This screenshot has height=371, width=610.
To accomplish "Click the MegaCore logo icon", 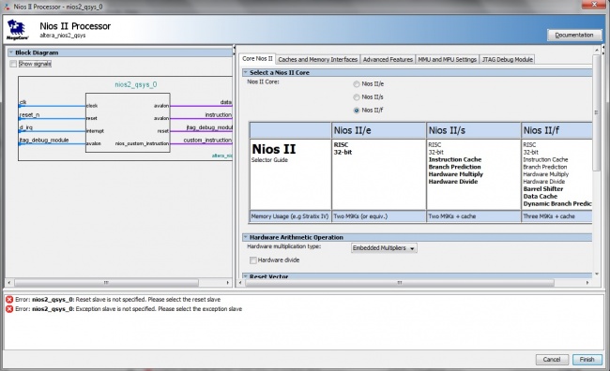I will [x=17, y=30].
